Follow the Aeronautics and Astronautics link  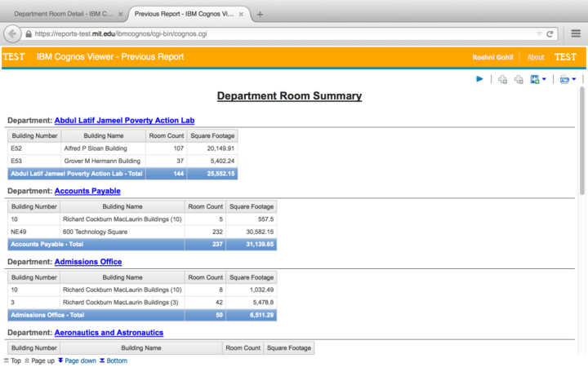coord(109,333)
